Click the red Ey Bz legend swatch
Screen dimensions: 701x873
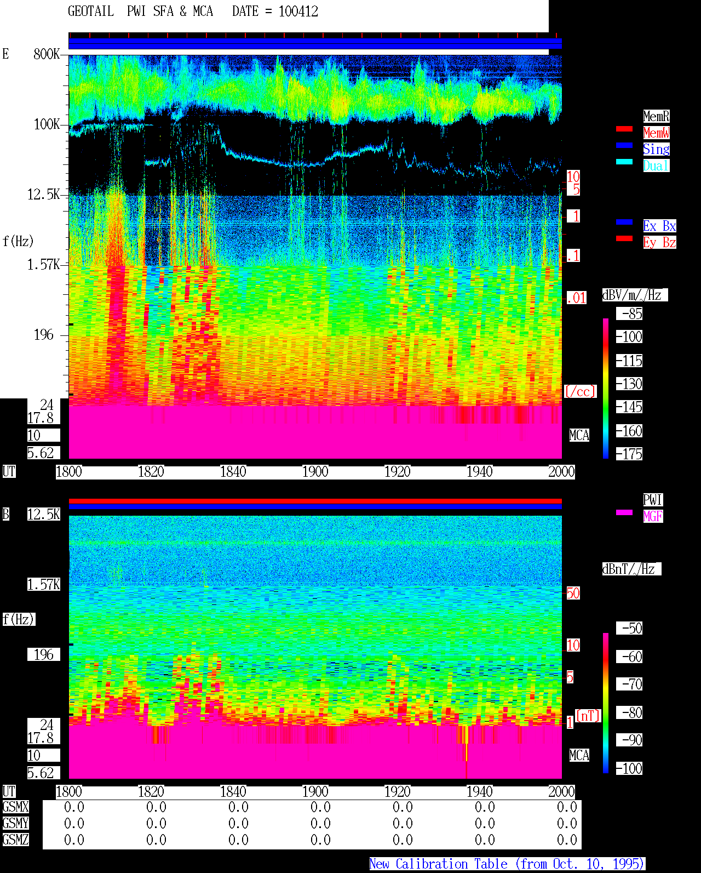point(624,238)
